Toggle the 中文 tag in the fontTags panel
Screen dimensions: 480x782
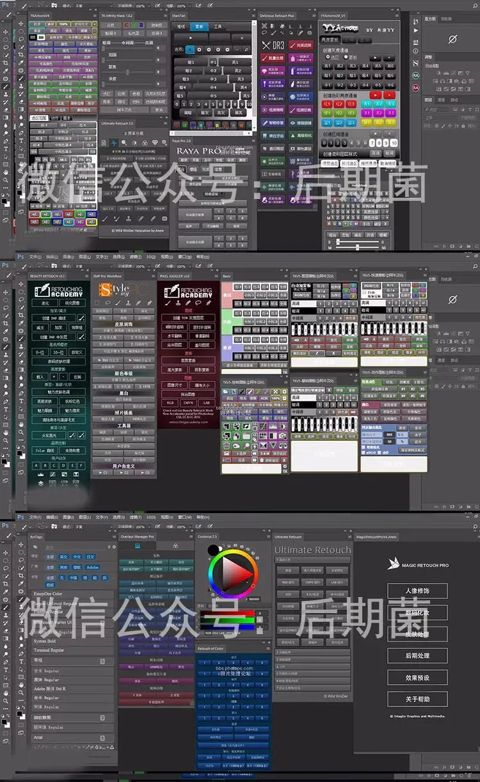click(77, 557)
